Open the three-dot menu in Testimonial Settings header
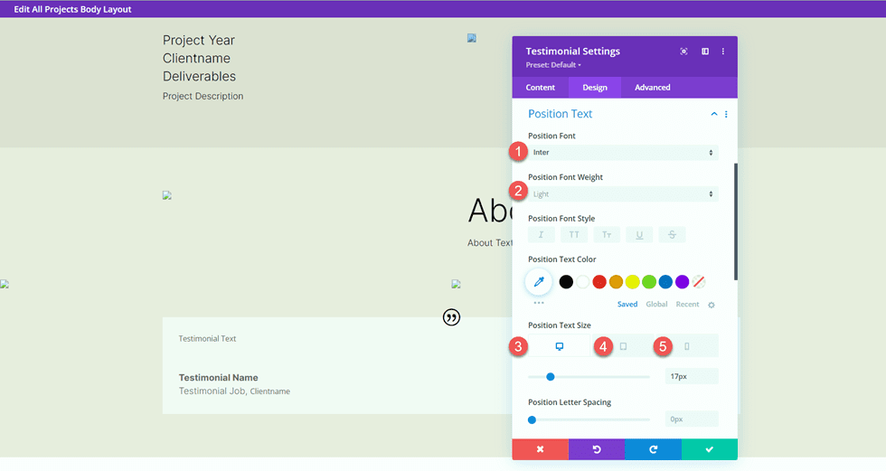 click(x=722, y=52)
